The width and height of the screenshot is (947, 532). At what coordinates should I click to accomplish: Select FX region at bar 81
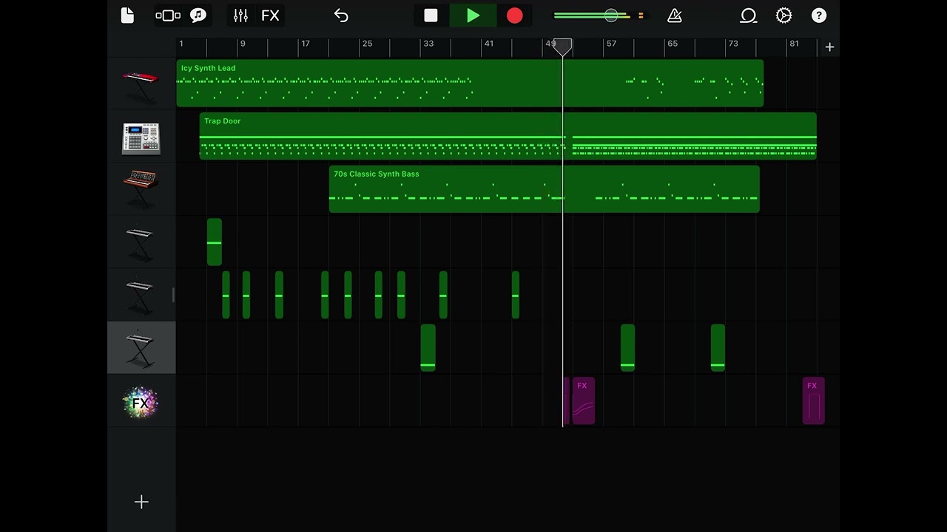[x=813, y=401]
